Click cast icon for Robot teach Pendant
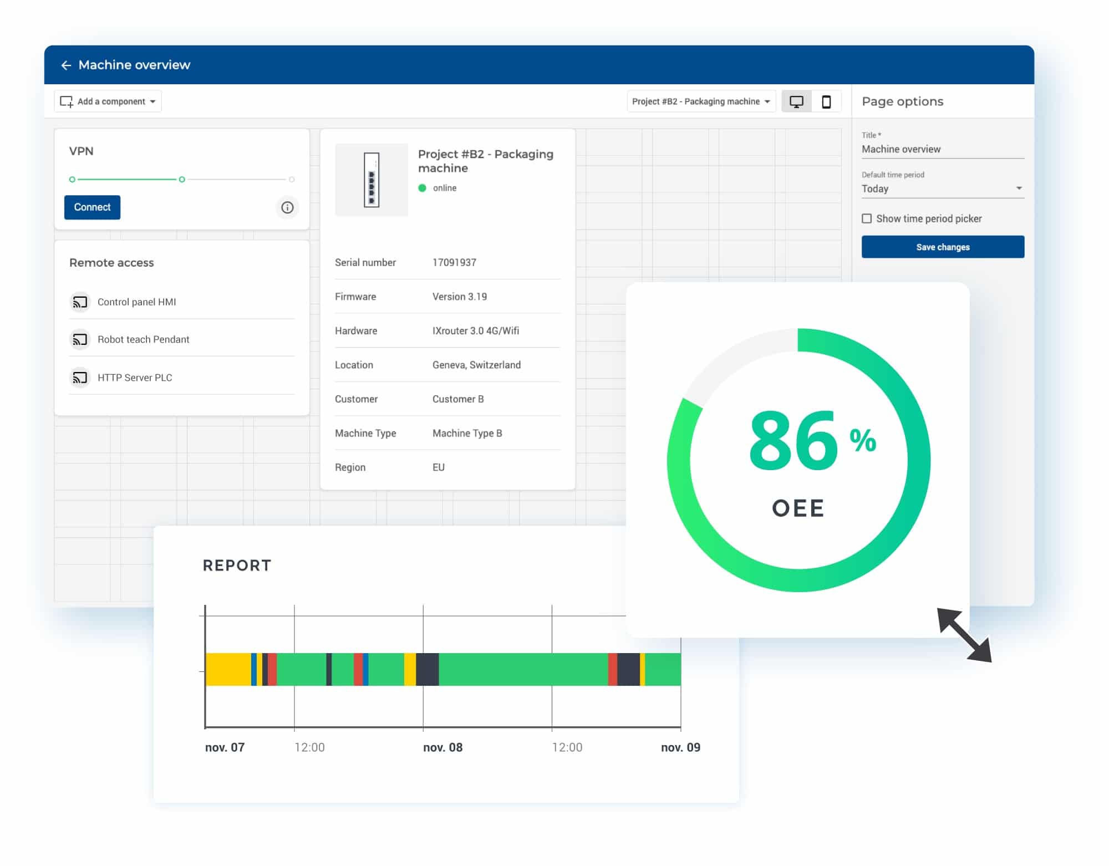This screenshot has width=1109, height=866. pos(80,339)
